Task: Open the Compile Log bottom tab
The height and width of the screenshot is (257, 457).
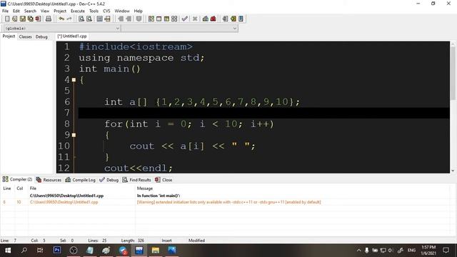Action: pyautogui.click(x=81, y=180)
